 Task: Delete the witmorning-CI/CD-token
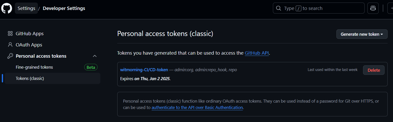click(x=374, y=70)
